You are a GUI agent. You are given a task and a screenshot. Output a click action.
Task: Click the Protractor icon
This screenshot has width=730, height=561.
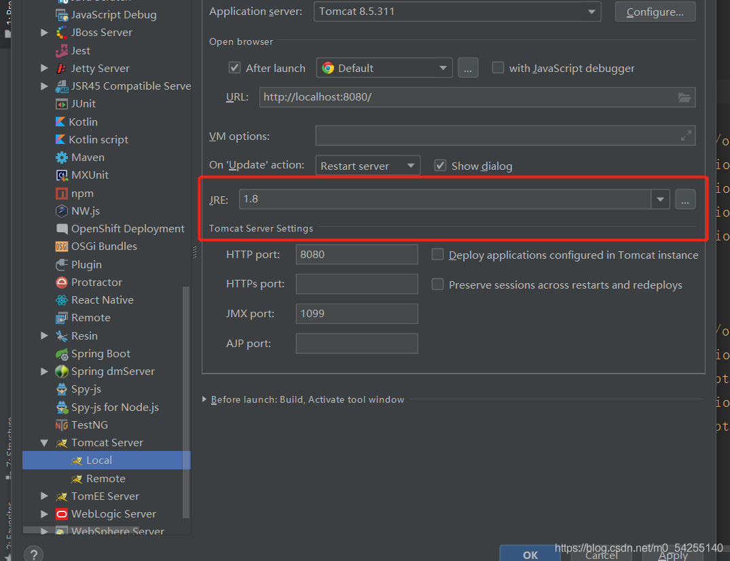[x=61, y=282]
